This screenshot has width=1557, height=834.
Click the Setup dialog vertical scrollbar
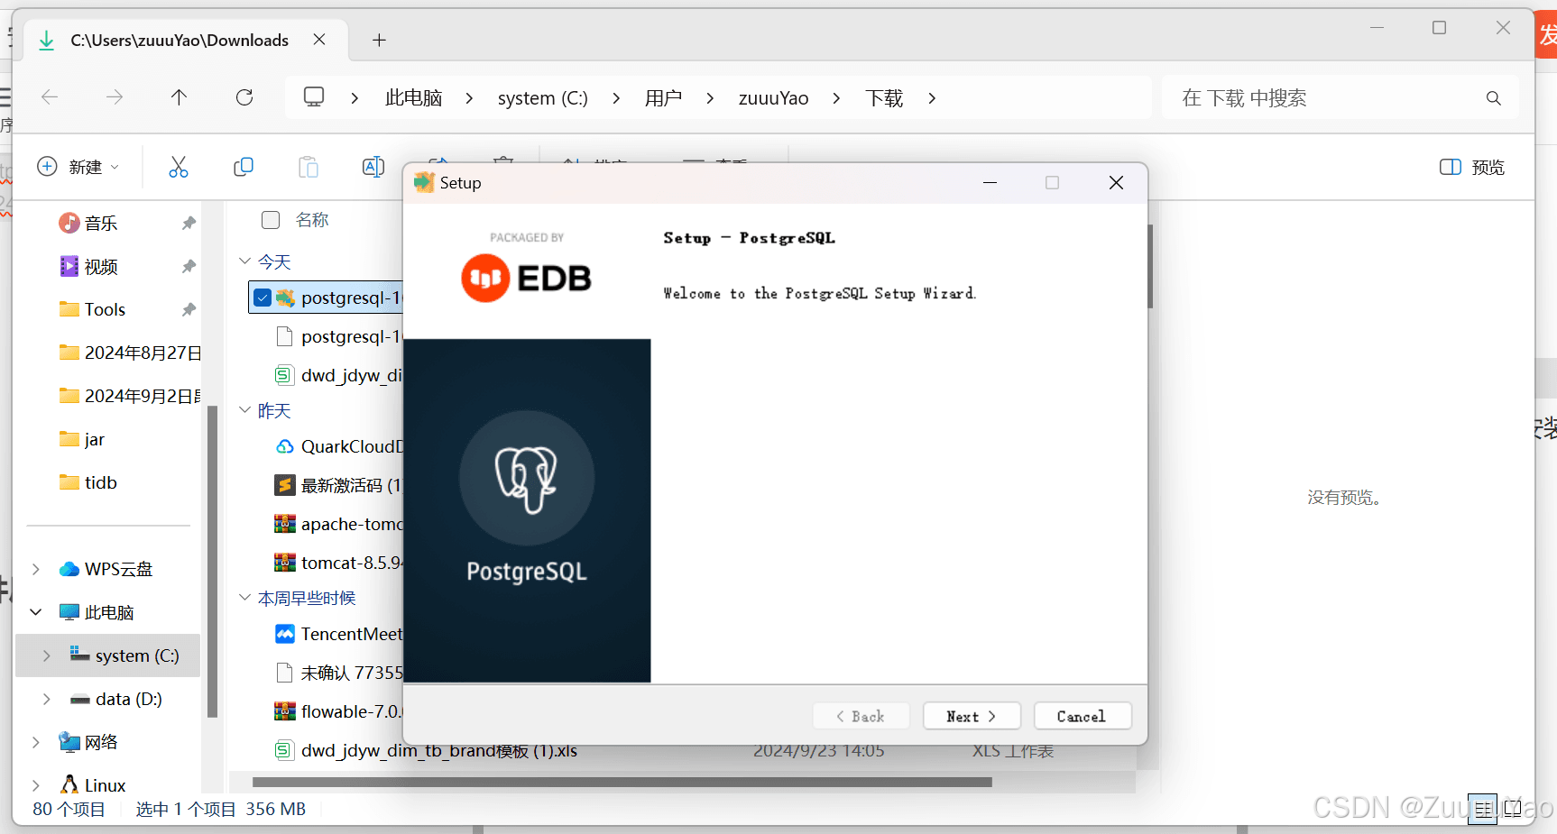[1150, 266]
